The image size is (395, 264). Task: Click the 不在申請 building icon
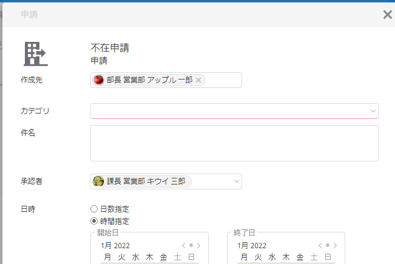point(36,54)
